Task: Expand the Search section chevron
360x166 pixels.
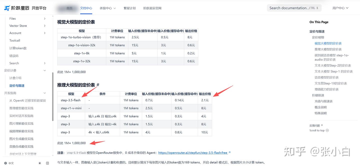Action: (45, 63)
